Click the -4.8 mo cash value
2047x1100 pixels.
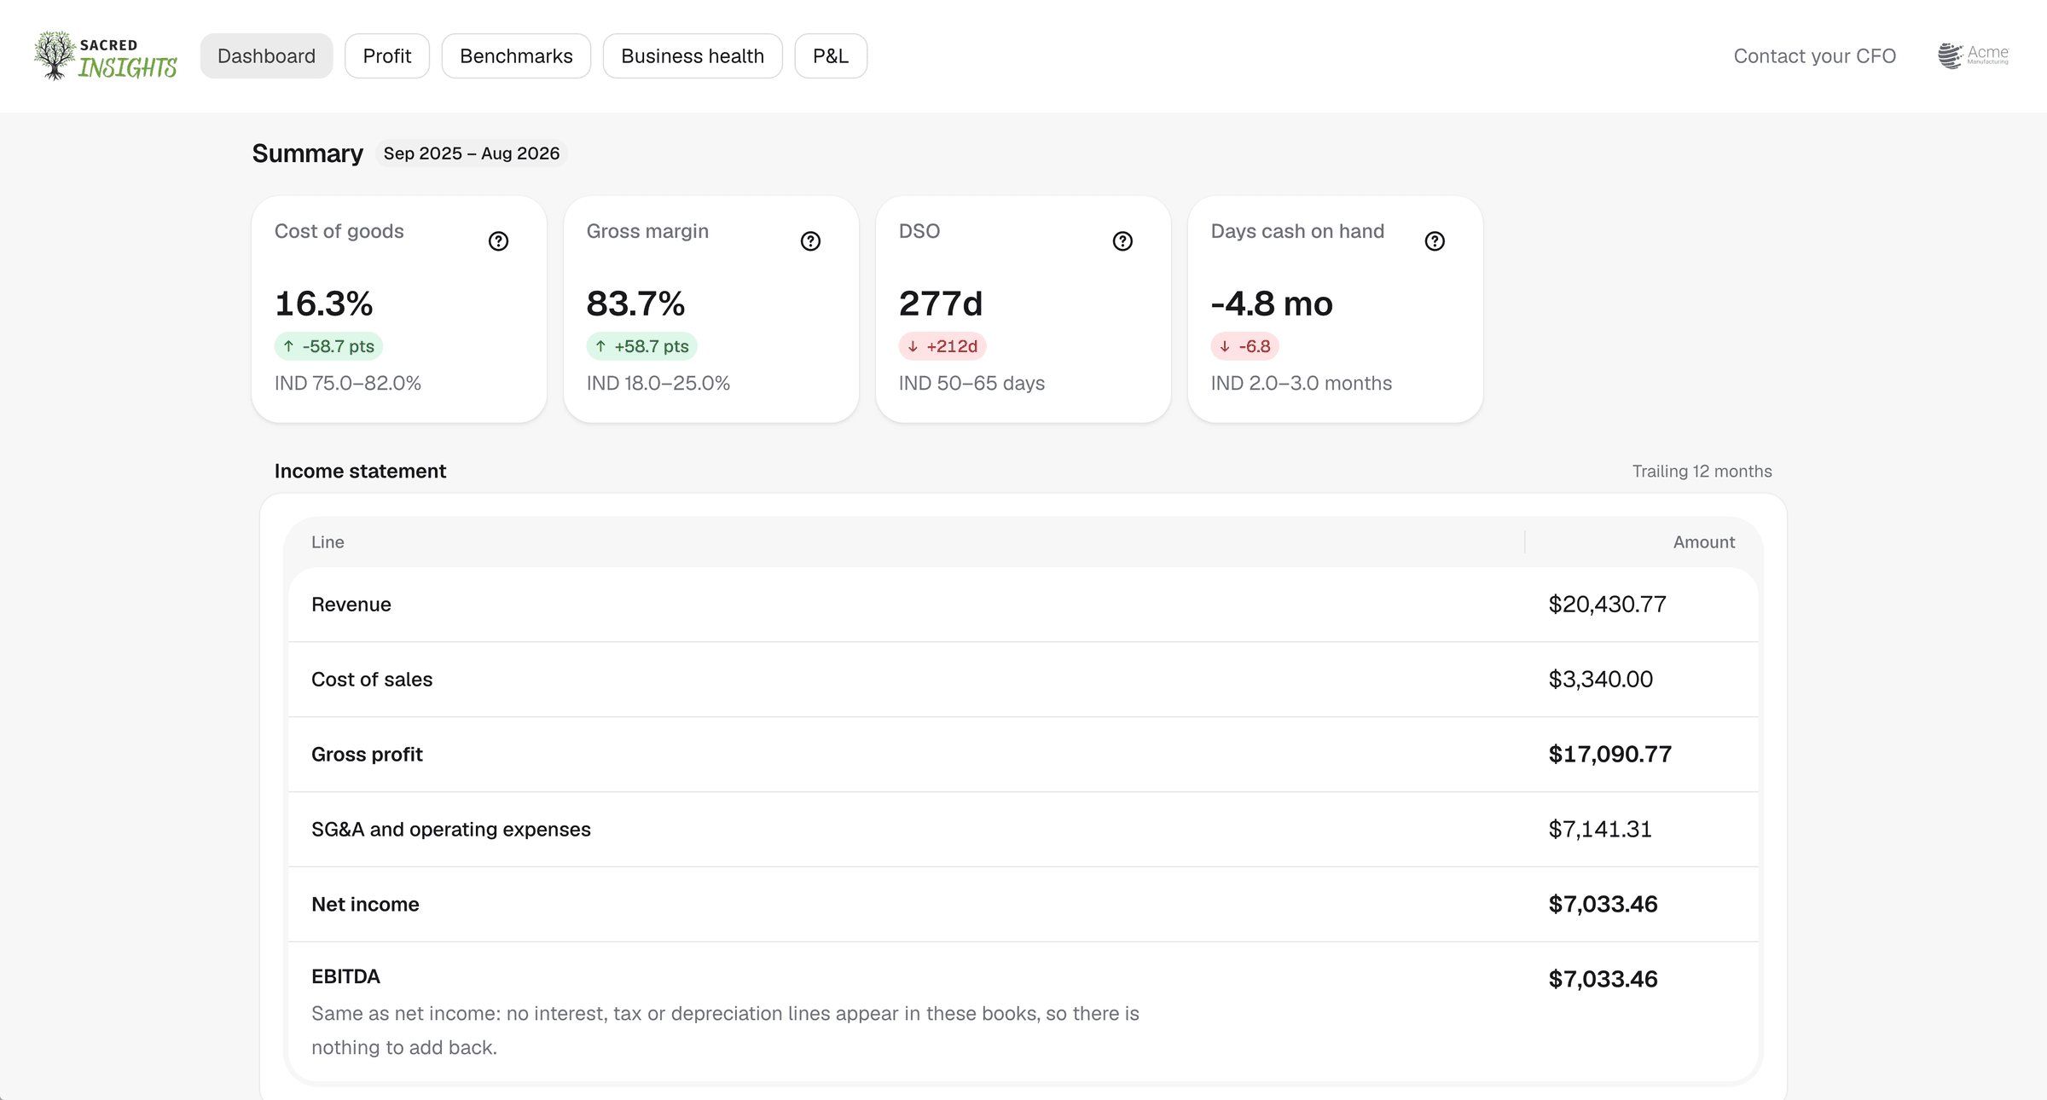coord(1272,304)
